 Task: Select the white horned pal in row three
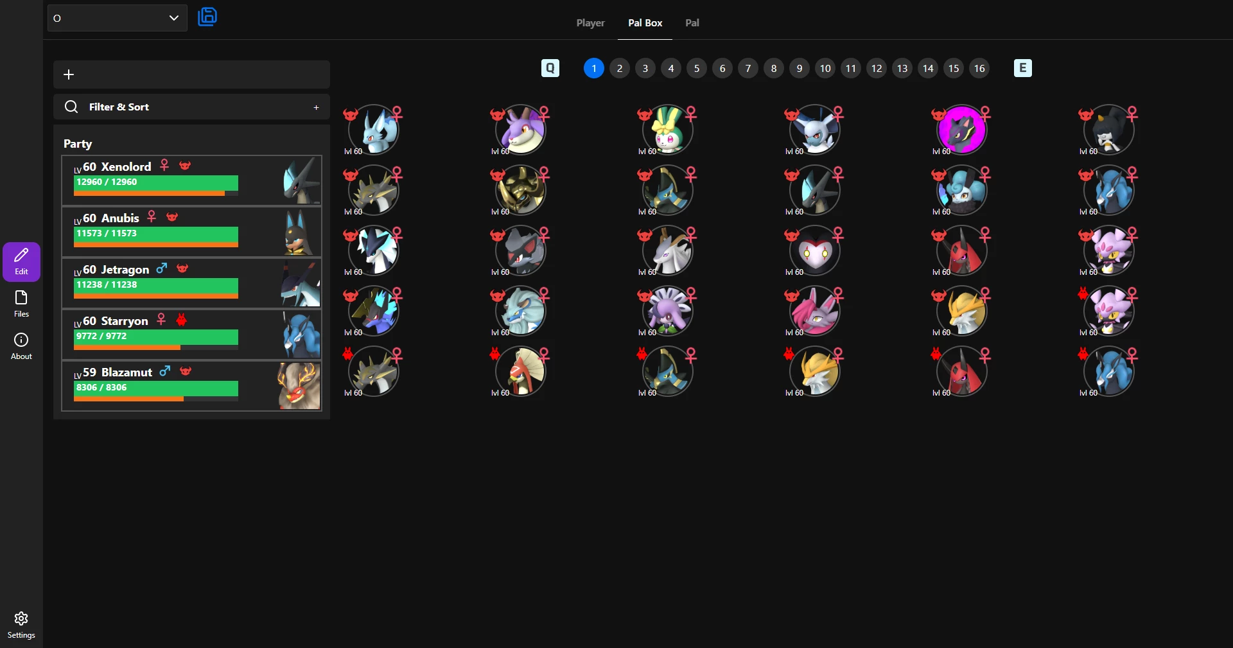pyautogui.click(x=667, y=250)
